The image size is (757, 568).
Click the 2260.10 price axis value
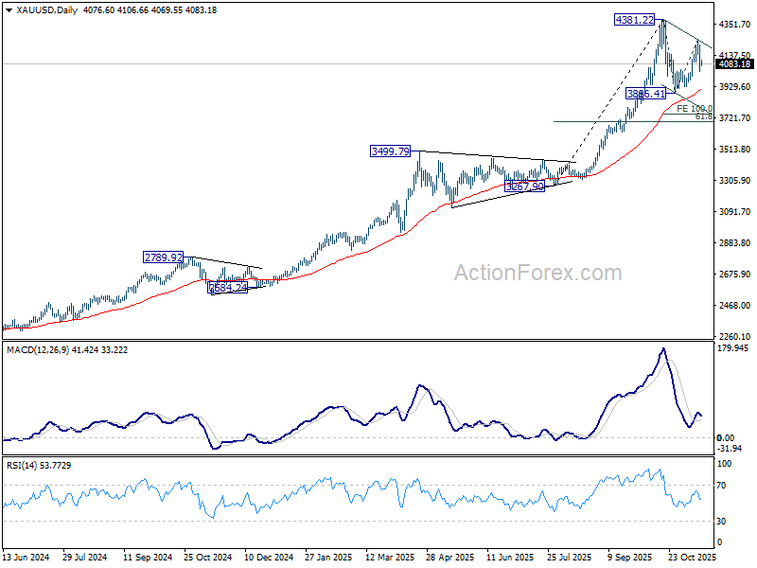(x=734, y=337)
